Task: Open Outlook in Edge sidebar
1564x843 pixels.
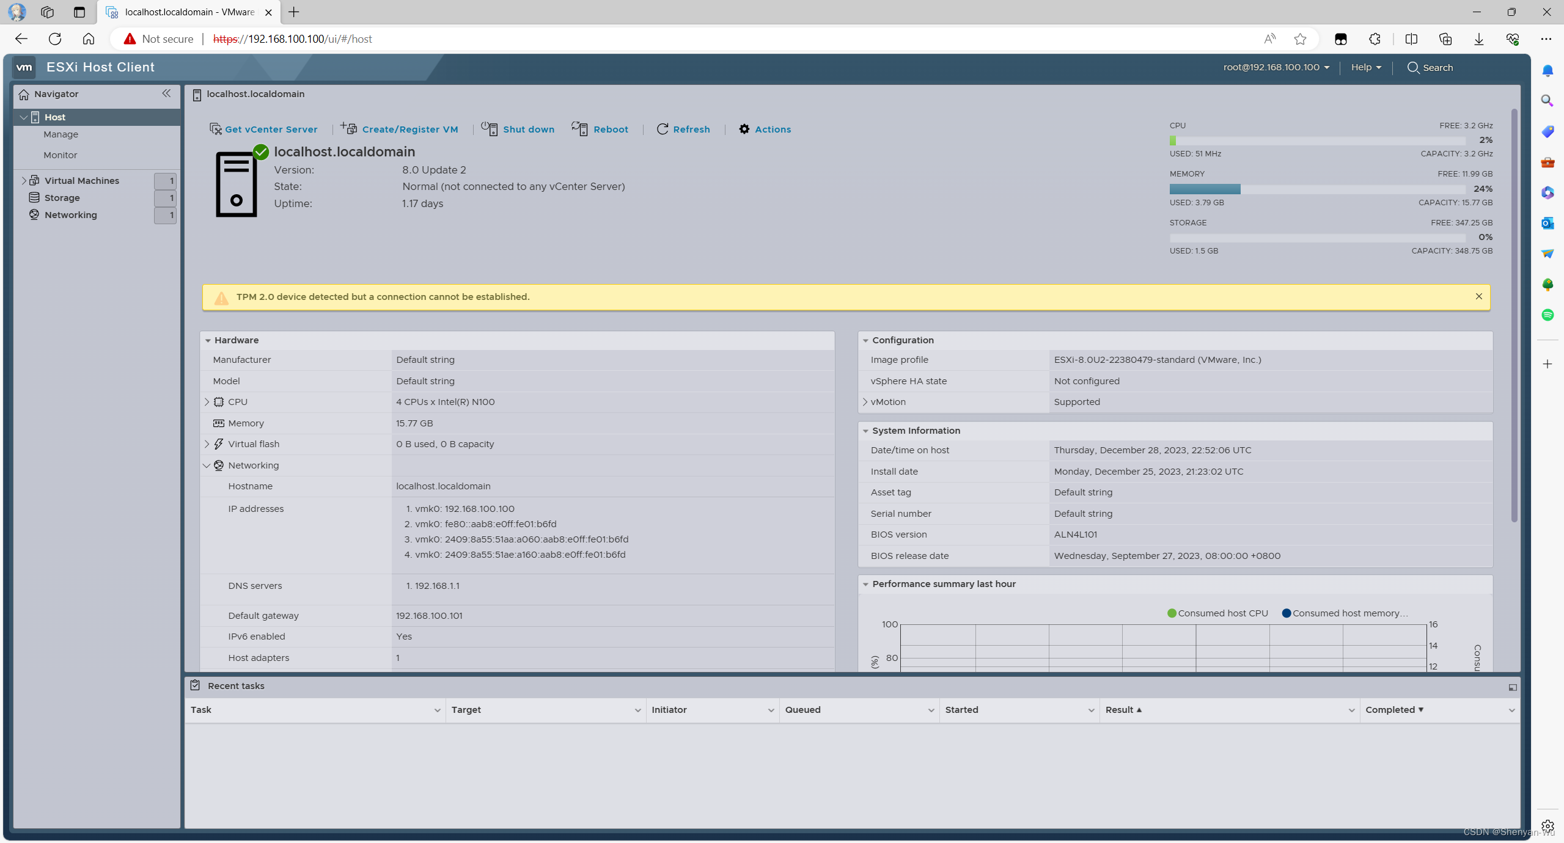Action: pos(1547,223)
